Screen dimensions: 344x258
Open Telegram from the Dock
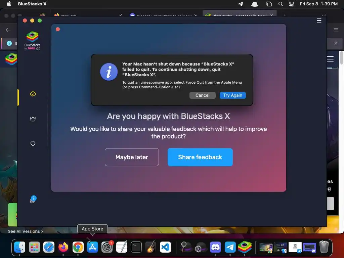pos(230,247)
